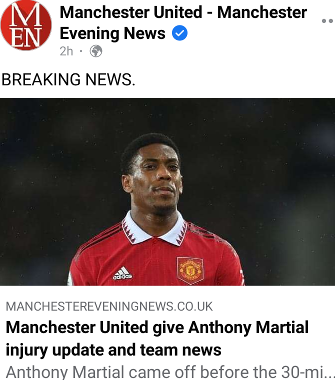335x380 pixels.
Task: Click the blue verified badge
Action: 179,33
